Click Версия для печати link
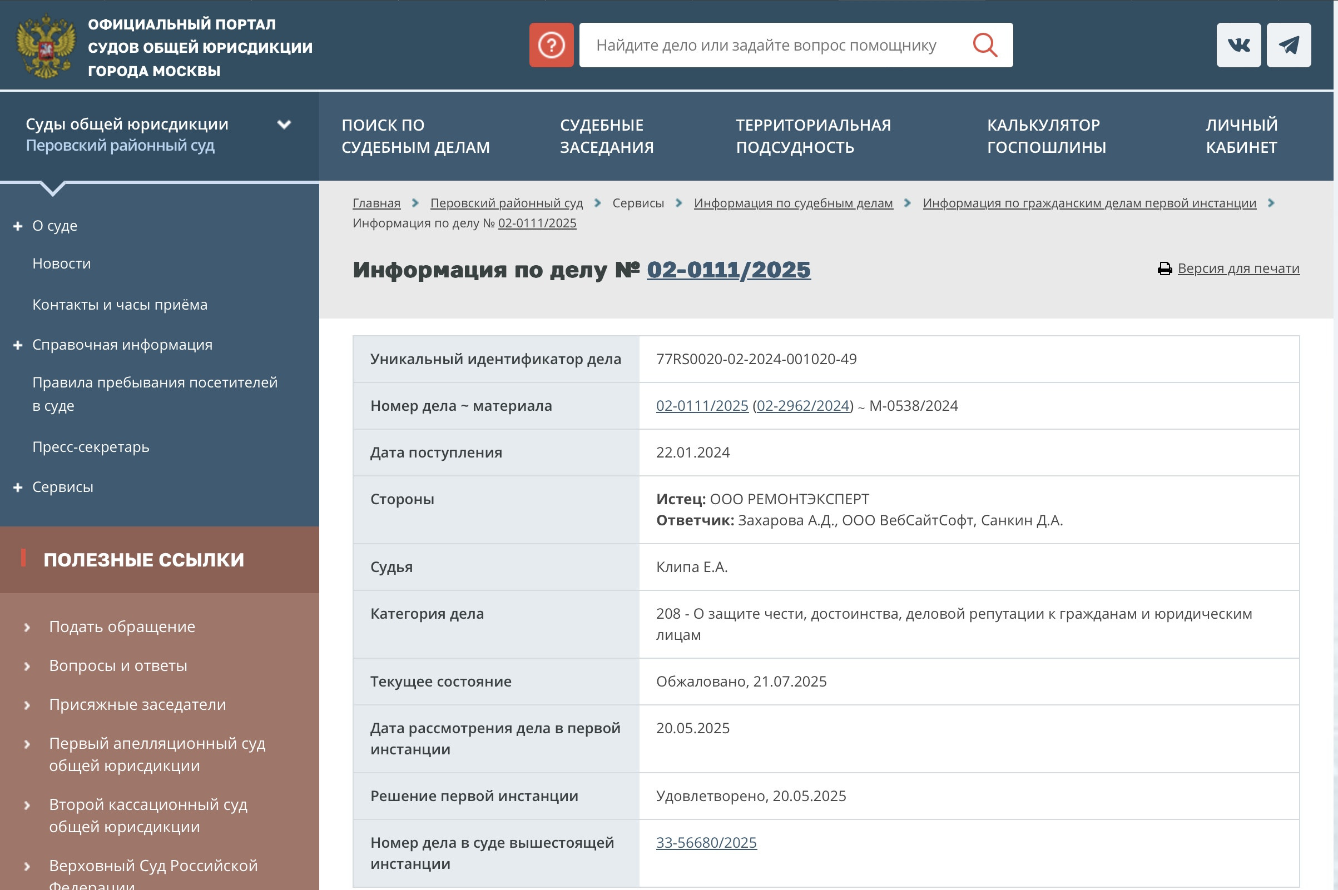Screen dimensions: 1338x890 tap(1238, 269)
